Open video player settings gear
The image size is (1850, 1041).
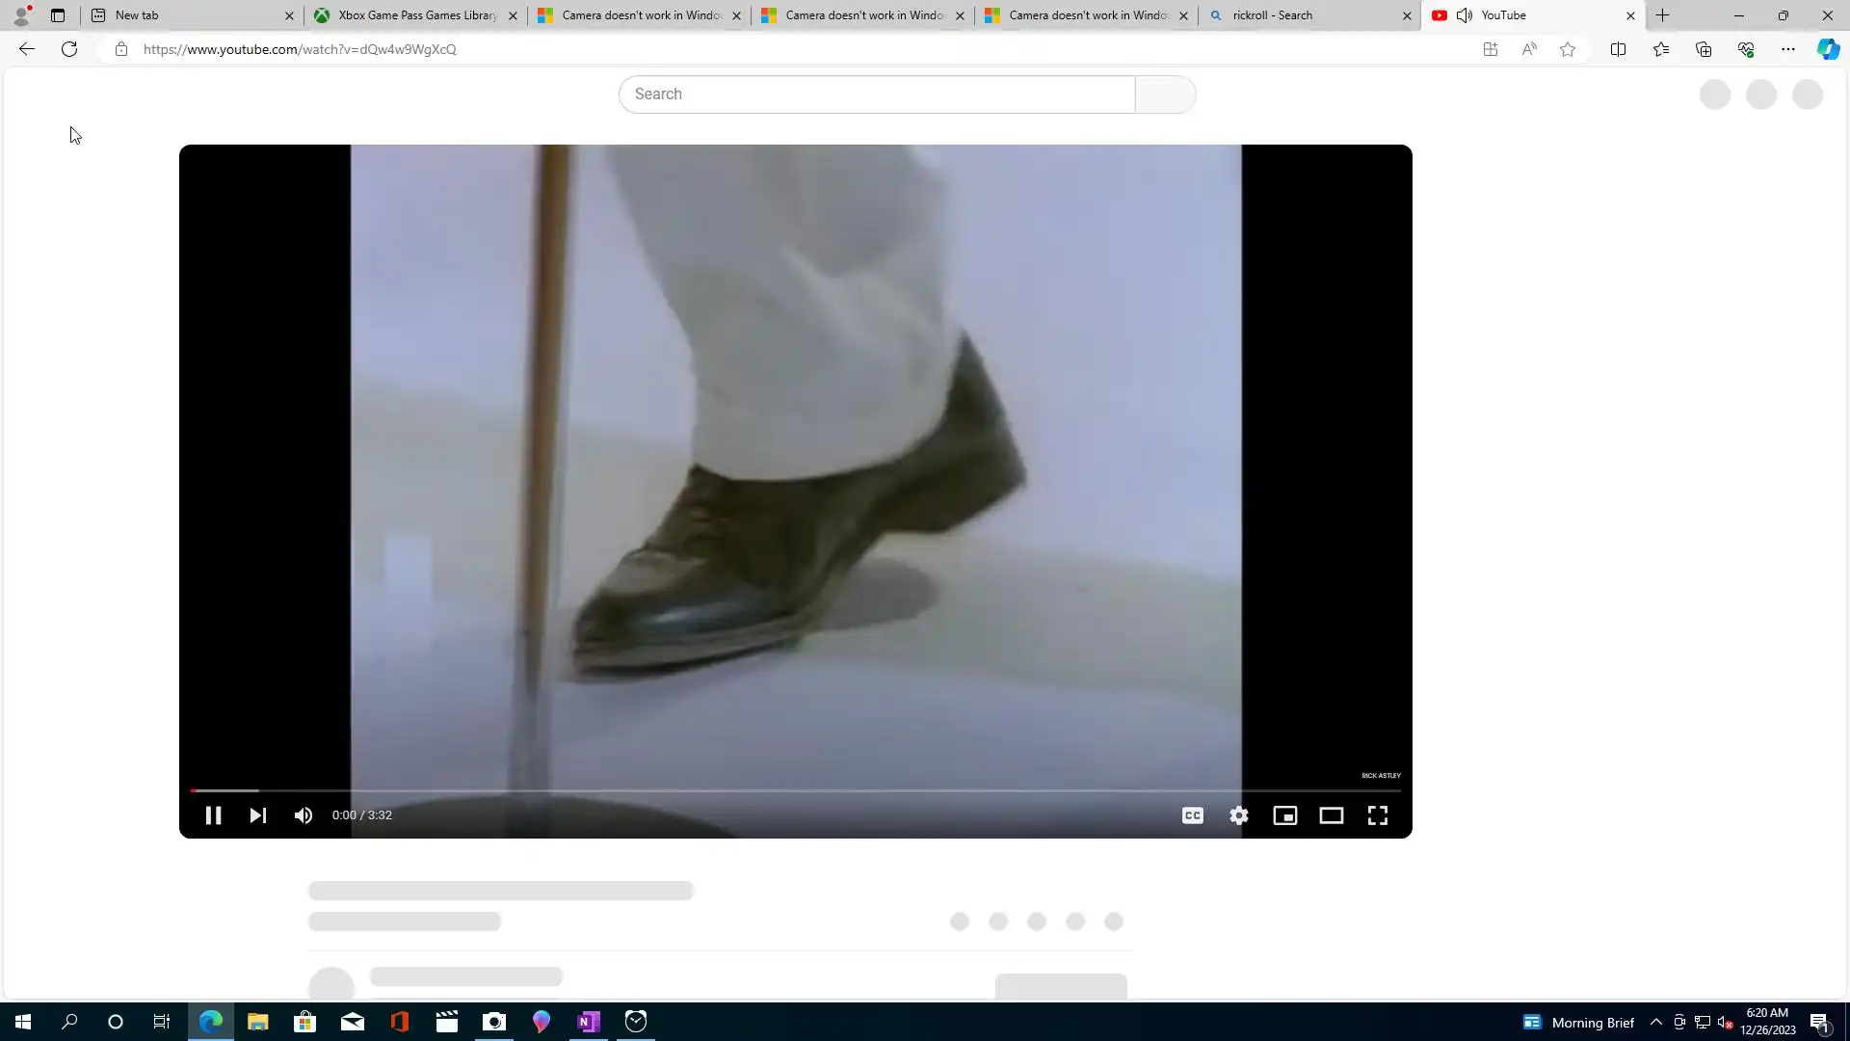pos(1238,815)
